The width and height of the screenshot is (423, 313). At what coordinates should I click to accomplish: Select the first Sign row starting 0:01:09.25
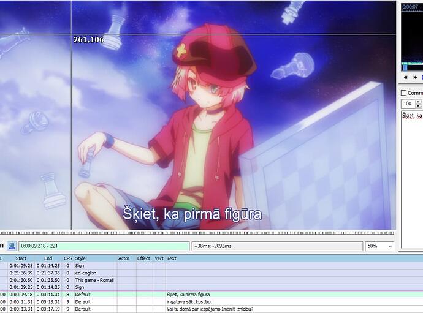[x=211, y=266]
